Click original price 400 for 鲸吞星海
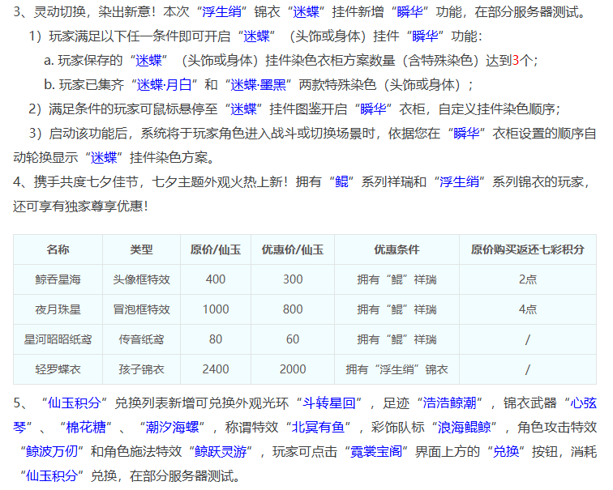Image resolution: width=613 pixels, height=490 pixels. point(216,279)
